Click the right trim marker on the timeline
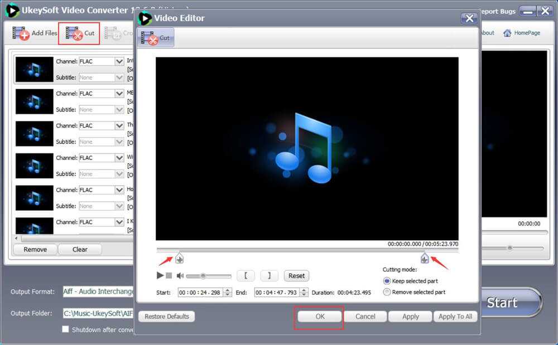The image size is (558, 345). [425, 257]
